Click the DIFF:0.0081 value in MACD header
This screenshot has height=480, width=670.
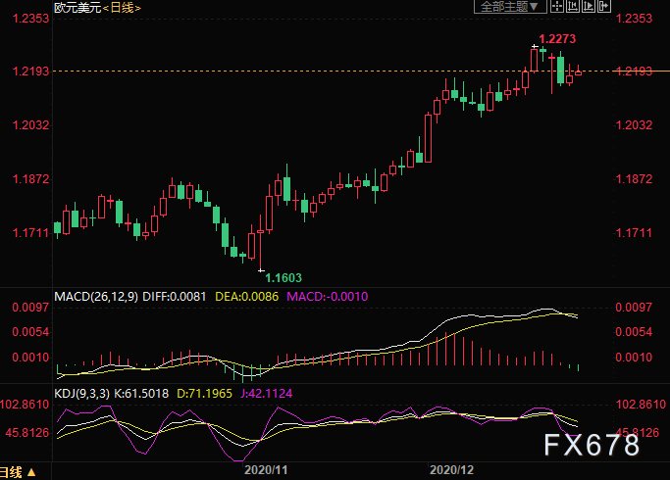point(178,293)
